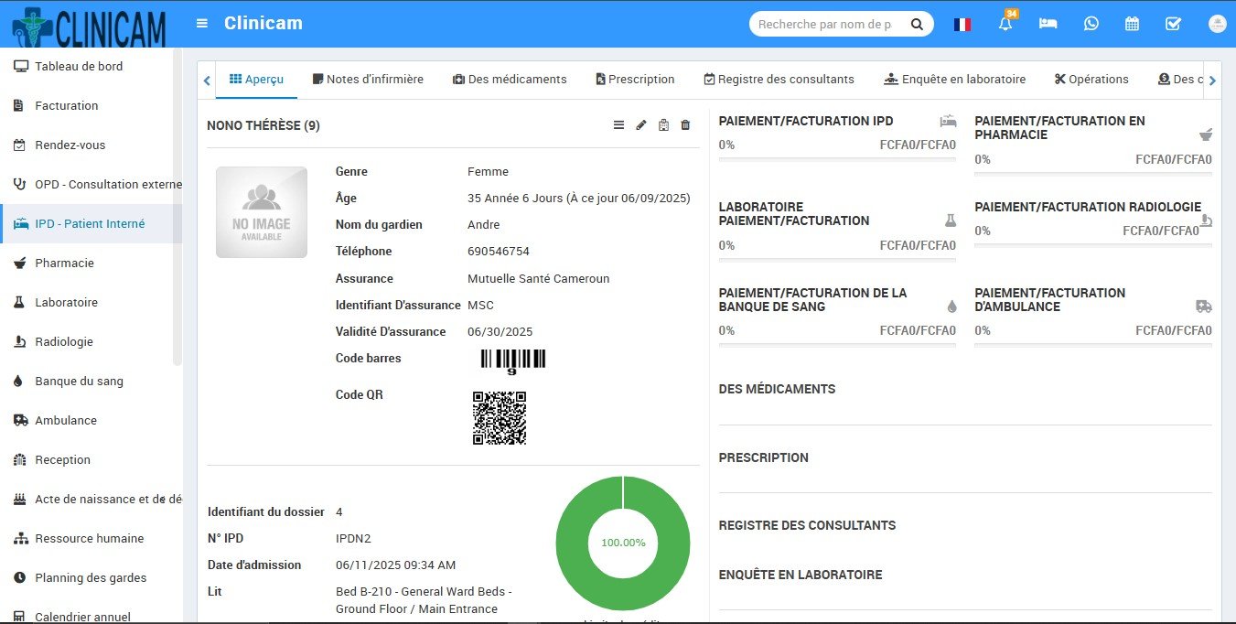Toggle sidebar with hamburger menu
1236x624 pixels.
202,24
